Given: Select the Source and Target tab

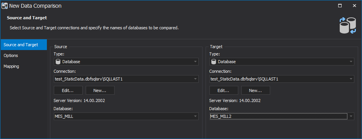Looking at the screenshot, I should tap(24, 45).
